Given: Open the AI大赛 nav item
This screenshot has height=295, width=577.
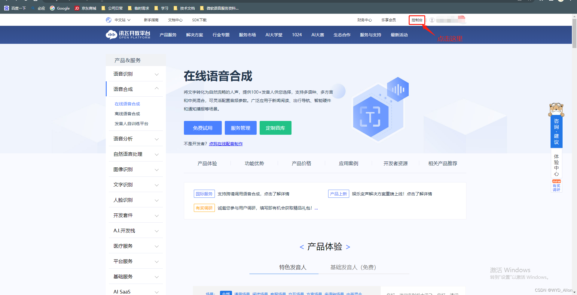Looking at the screenshot, I should coord(318,35).
